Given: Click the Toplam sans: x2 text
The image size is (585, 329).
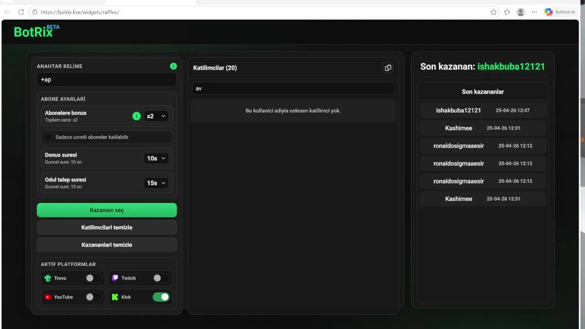Looking at the screenshot, I should click(x=61, y=120).
